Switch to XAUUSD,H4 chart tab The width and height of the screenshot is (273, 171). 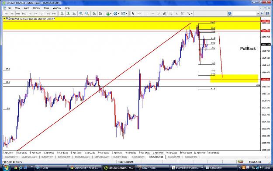(x=138, y=157)
